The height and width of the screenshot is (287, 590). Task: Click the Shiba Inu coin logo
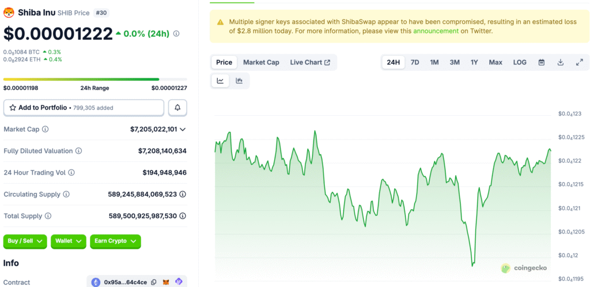tap(9, 13)
